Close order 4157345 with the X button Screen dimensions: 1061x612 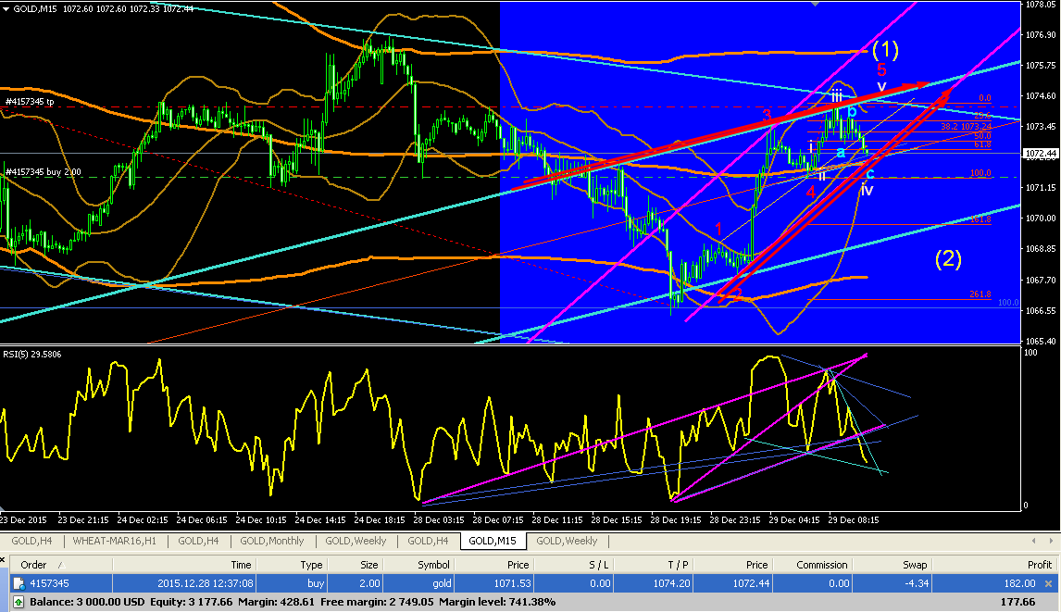pos(1048,583)
